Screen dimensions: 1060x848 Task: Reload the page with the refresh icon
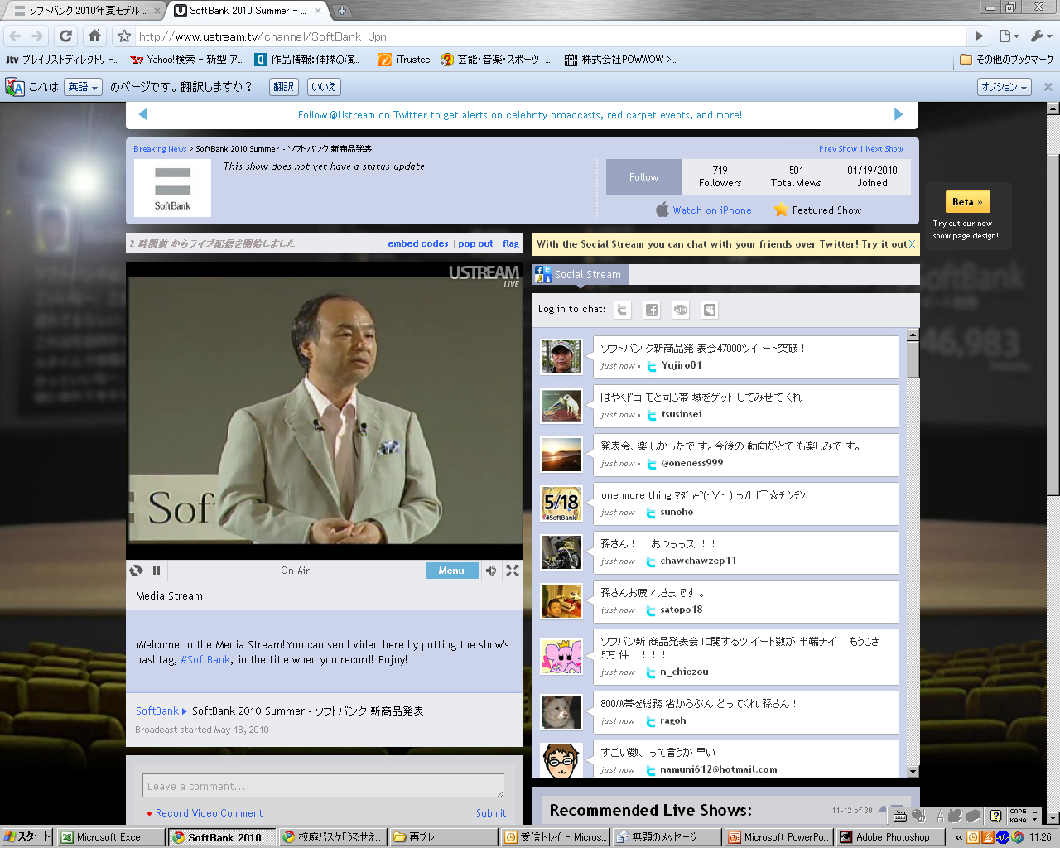[66, 36]
